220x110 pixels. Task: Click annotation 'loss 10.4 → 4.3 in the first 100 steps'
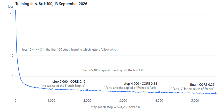click(46, 50)
